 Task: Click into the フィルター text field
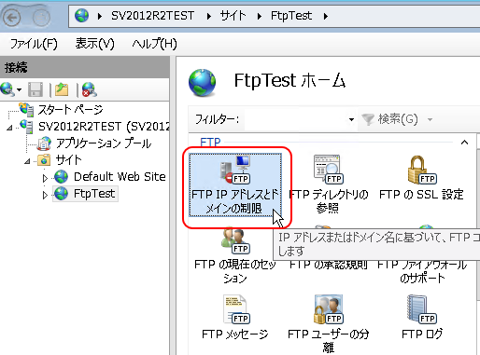(296, 119)
